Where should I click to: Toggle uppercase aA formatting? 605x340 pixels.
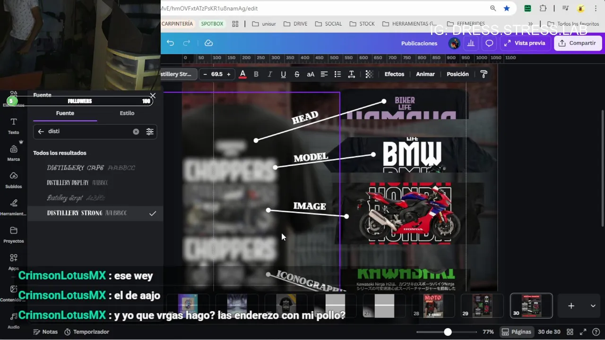311,74
